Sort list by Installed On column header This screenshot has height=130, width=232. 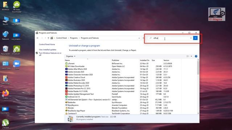[x=145, y=60]
